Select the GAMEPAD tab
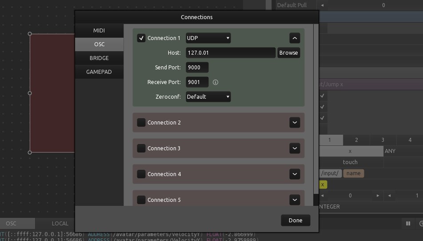423x241 pixels. [x=99, y=72]
